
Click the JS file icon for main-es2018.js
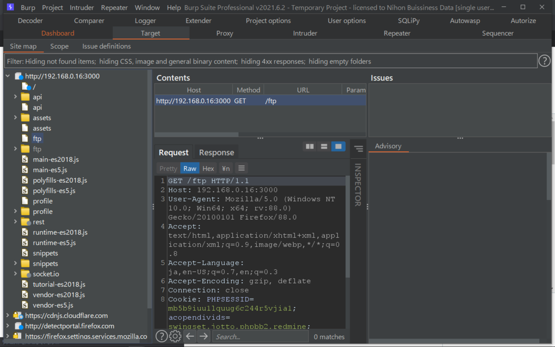coord(25,160)
